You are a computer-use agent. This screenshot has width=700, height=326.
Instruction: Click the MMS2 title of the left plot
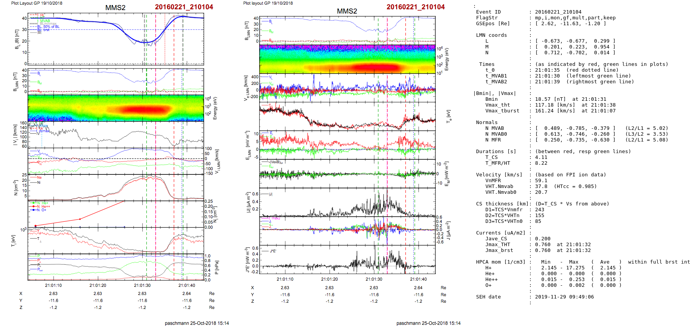point(115,8)
